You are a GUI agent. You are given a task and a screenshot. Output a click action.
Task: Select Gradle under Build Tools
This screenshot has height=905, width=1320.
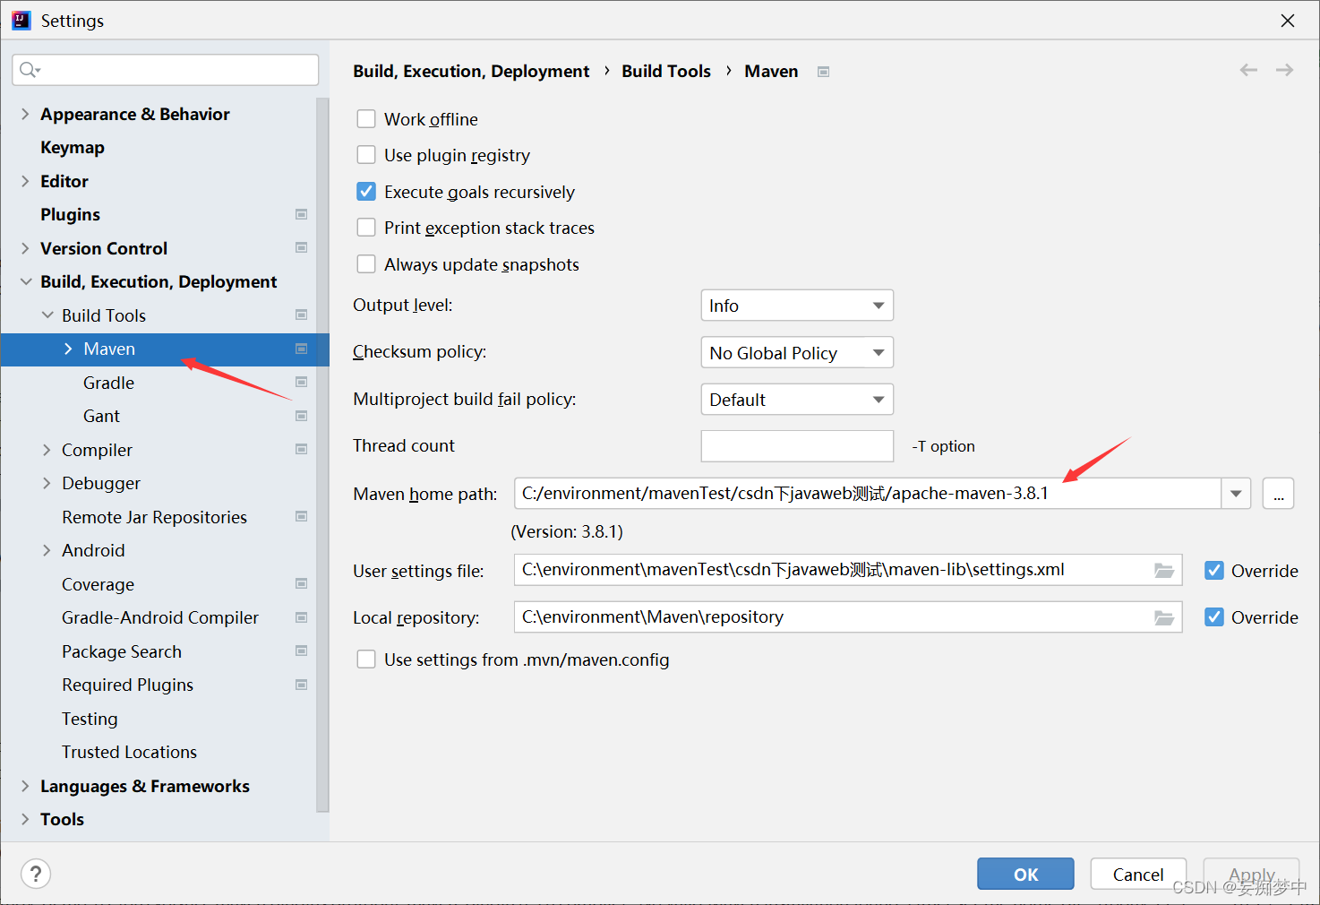[x=108, y=383]
